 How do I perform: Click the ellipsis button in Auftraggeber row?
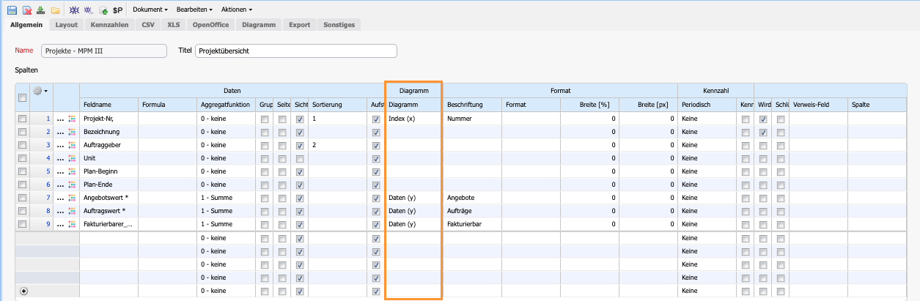(60, 145)
